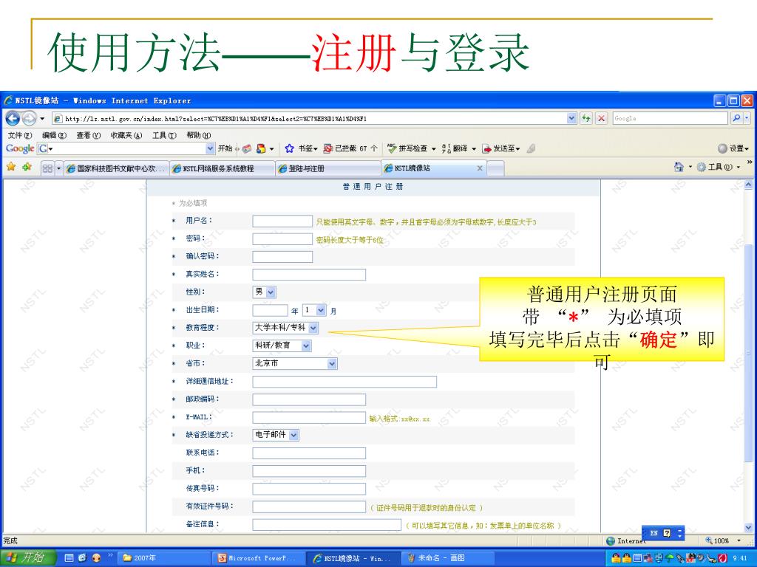Screen dimensions: 757x567
Task: Expand the address bar history dropdown
Action: point(571,118)
